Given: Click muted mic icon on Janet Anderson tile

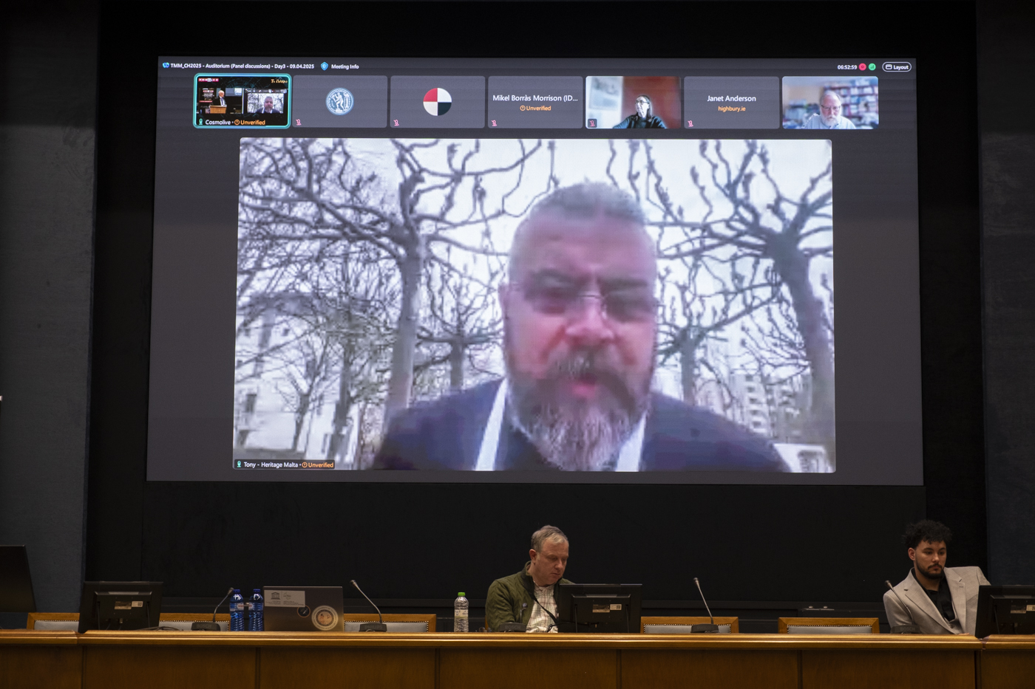Looking at the screenshot, I should [x=690, y=123].
